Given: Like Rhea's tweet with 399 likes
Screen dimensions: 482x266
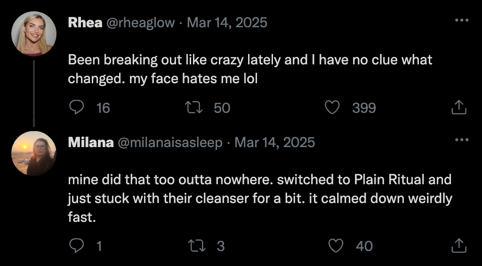Looking at the screenshot, I should click(333, 108).
